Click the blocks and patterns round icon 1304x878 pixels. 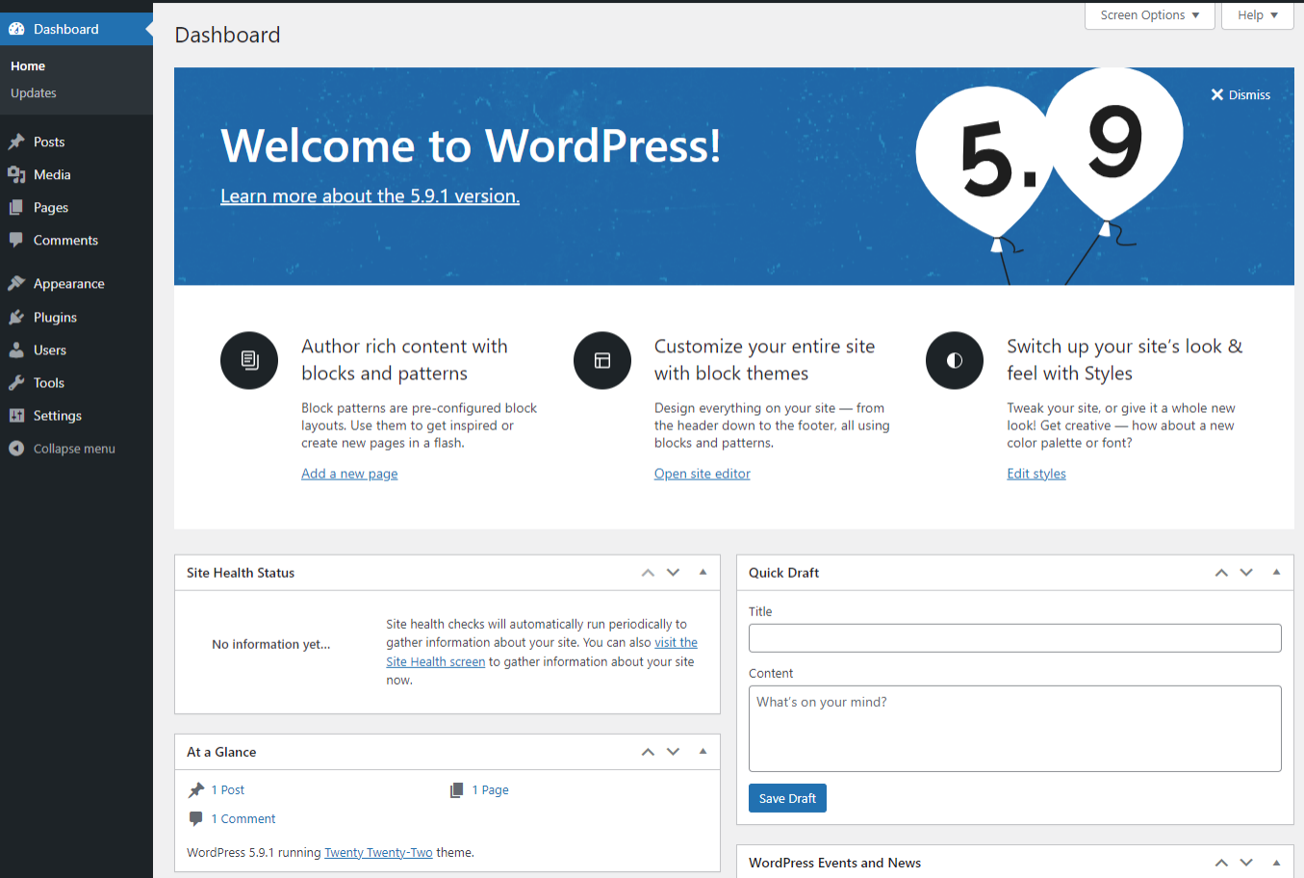(x=249, y=360)
